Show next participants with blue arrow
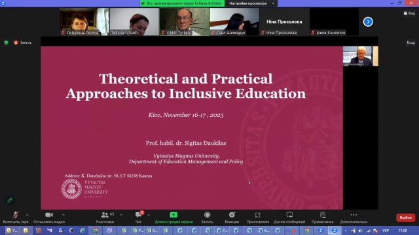419x235 pixels. point(368,22)
